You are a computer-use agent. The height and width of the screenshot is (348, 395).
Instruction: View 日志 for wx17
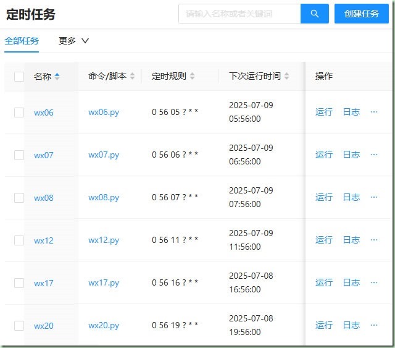tap(351, 282)
